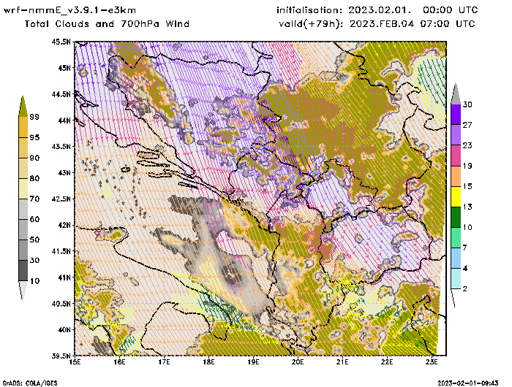The image size is (512, 387).
Task: Select the 2023-02-01-09:43 timestamp
Action: 468,383
